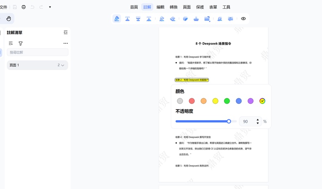Select the hand pan tool

pyautogui.click(x=8, y=19)
